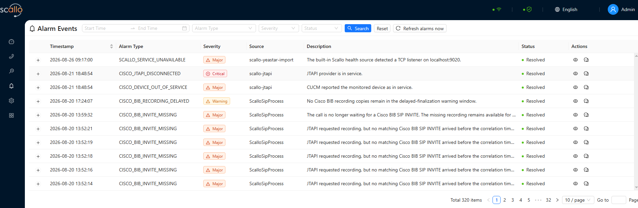Click the wifi connection status icon
This screenshot has width=638, height=208.
point(499,9)
